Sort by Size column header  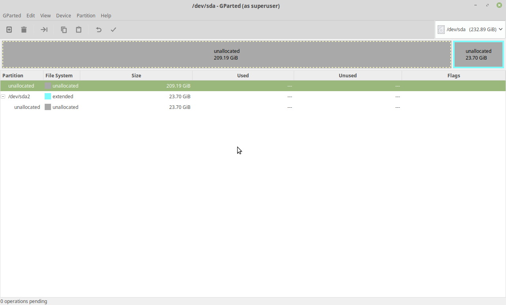click(136, 75)
